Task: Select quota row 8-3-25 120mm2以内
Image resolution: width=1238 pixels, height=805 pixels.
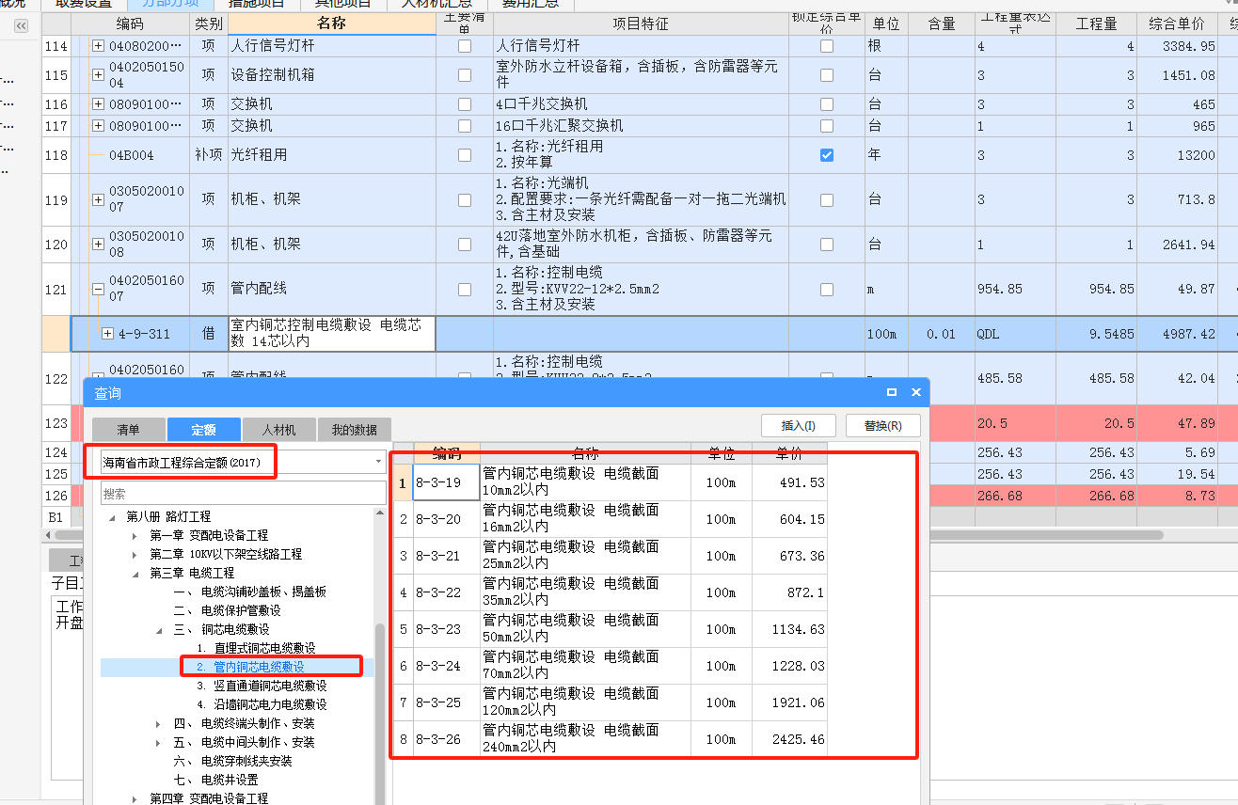Action: point(610,702)
